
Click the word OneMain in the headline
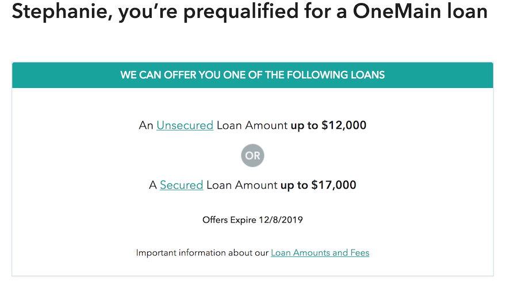tap(397, 11)
